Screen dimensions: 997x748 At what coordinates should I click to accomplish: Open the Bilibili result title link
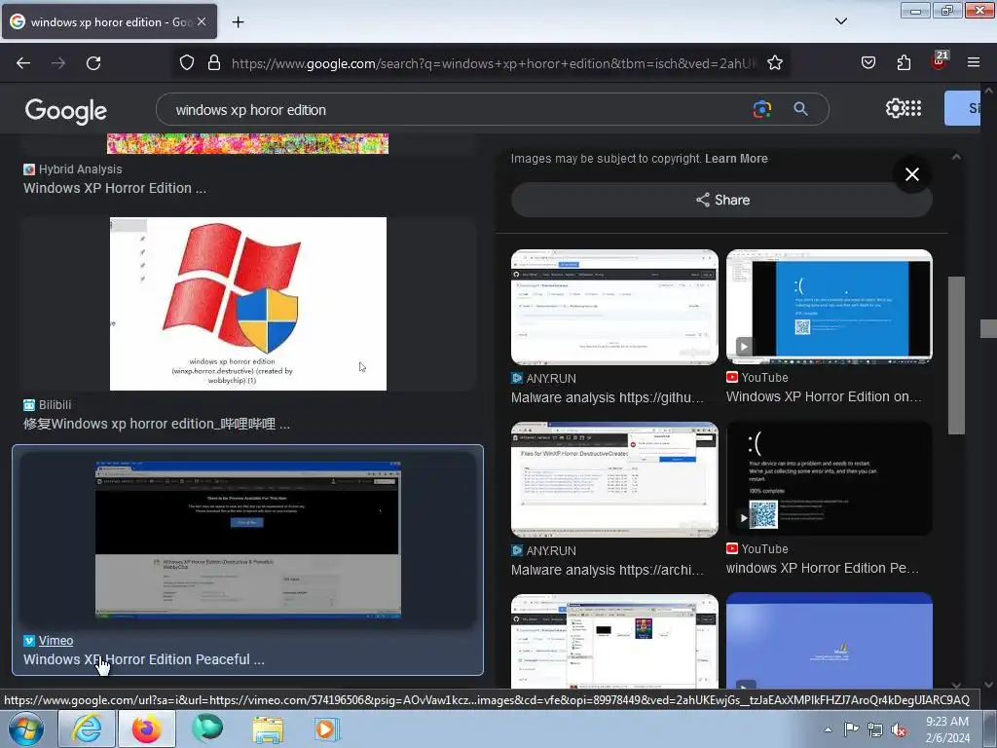157,424
